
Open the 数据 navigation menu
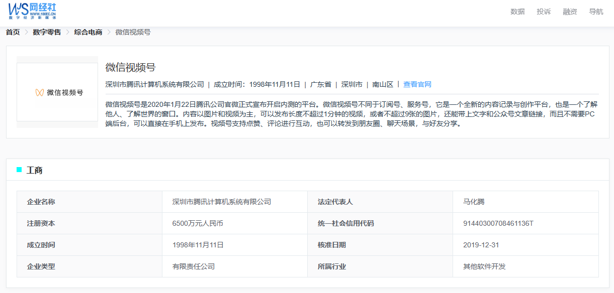click(517, 12)
